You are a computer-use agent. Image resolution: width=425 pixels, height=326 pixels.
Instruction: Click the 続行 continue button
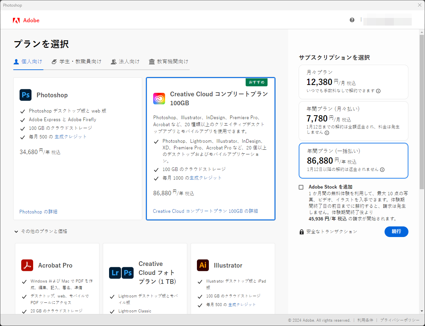[x=396, y=231]
